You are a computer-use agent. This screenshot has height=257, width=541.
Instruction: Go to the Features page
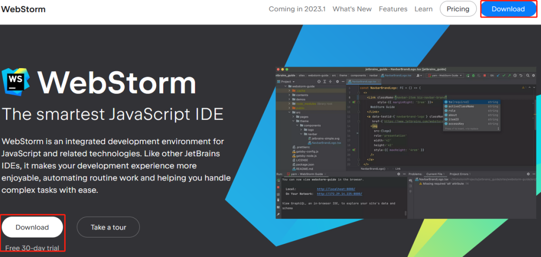(393, 9)
